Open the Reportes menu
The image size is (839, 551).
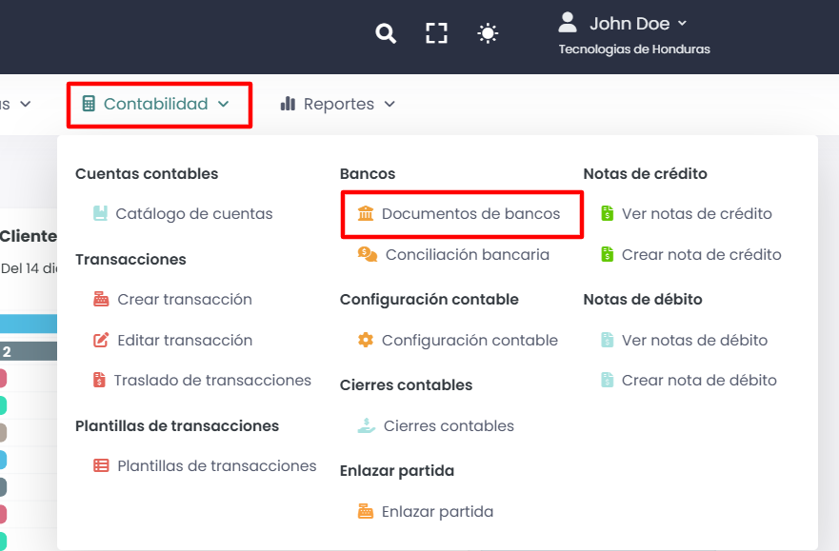pos(338,104)
